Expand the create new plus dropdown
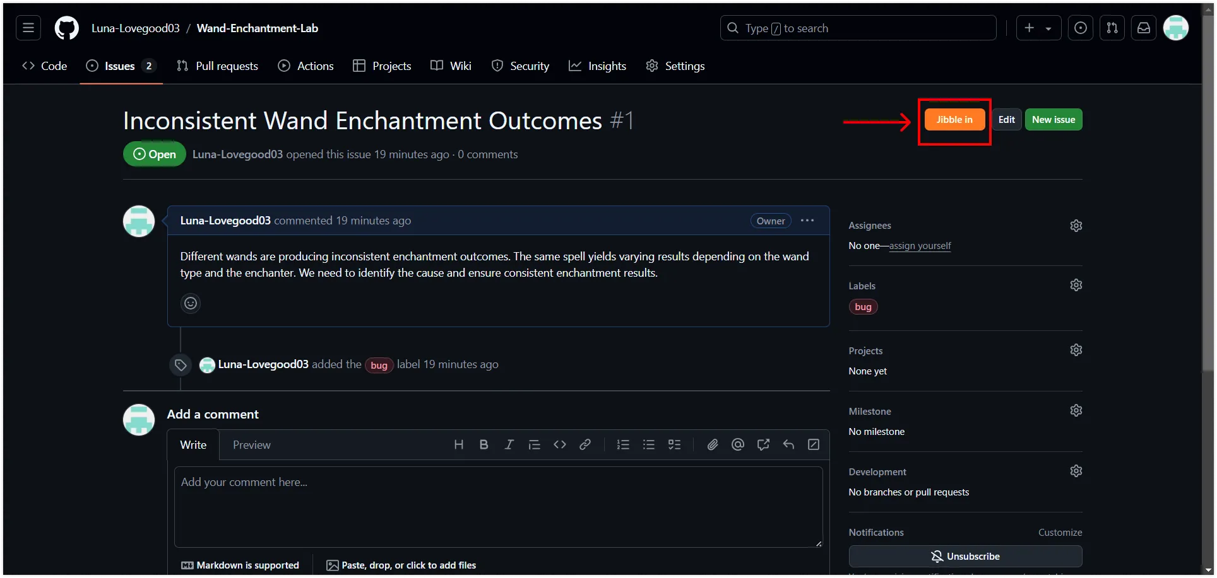This screenshot has height=578, width=1217. point(1038,28)
